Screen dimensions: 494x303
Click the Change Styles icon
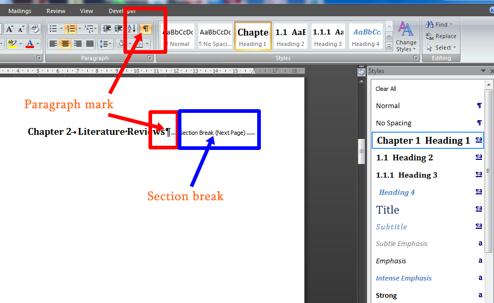[406, 29]
